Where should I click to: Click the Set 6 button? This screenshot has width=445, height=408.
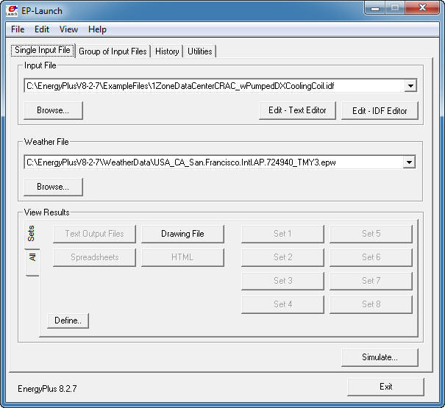pos(371,257)
